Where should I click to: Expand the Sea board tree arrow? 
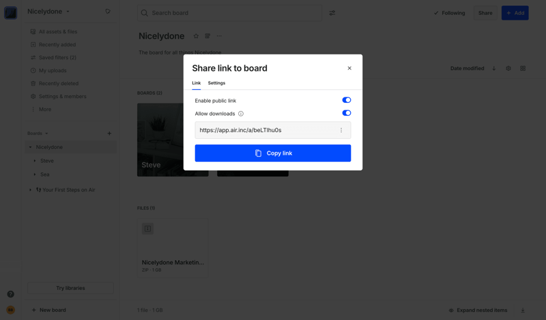point(35,174)
